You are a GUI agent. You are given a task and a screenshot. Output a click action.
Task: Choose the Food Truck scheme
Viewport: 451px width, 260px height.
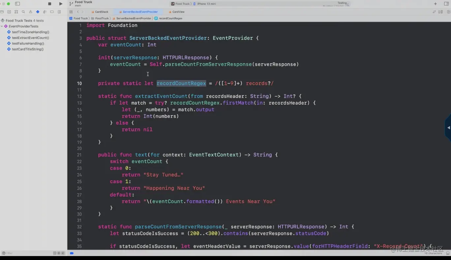(180, 4)
